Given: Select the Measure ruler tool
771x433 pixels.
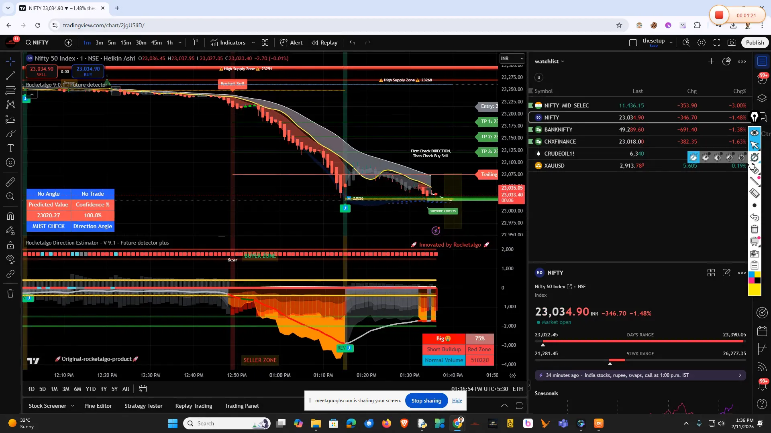Looking at the screenshot, I should [10, 182].
